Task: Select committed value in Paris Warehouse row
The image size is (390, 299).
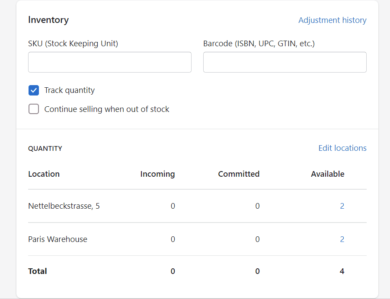Action: click(257, 239)
